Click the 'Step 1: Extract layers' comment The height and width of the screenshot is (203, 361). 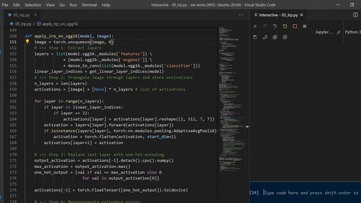(68, 48)
